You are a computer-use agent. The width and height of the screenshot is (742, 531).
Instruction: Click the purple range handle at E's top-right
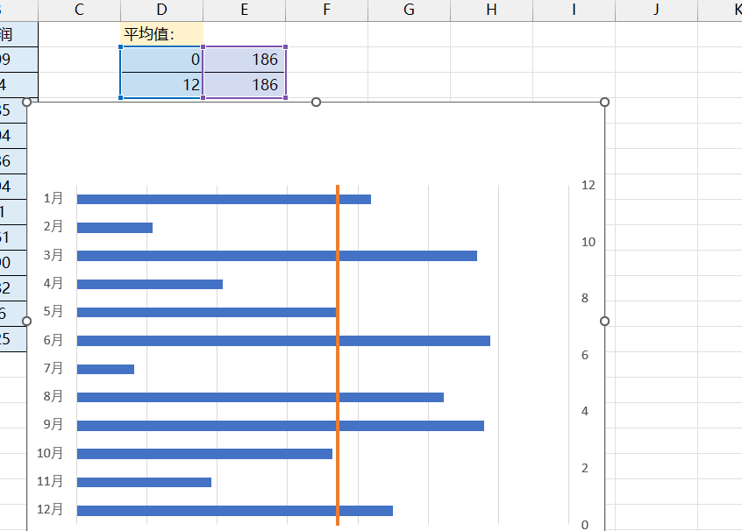[x=285, y=47]
